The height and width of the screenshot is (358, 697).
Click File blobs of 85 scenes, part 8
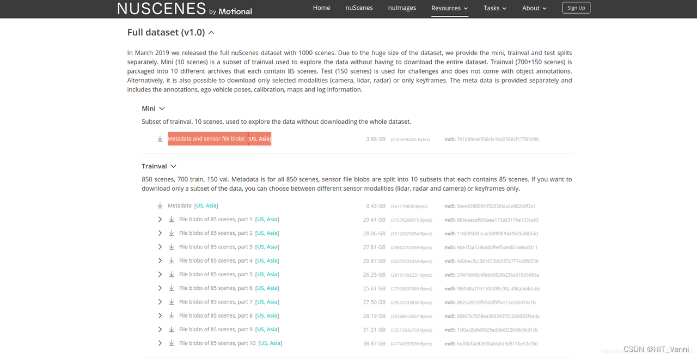pyautogui.click(x=216, y=316)
